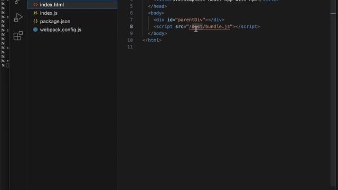
Task: Click the editor minimap on the right edge
Action: (x=333, y=93)
